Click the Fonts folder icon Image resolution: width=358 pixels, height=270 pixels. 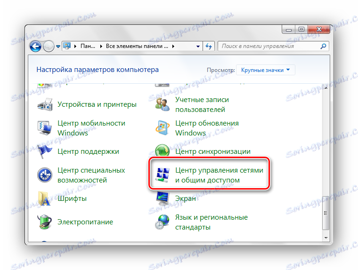pos(44,199)
